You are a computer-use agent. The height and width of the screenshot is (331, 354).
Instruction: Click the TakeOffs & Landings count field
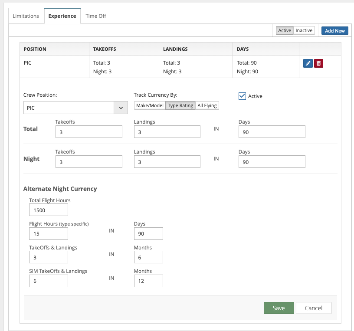tap(49, 257)
